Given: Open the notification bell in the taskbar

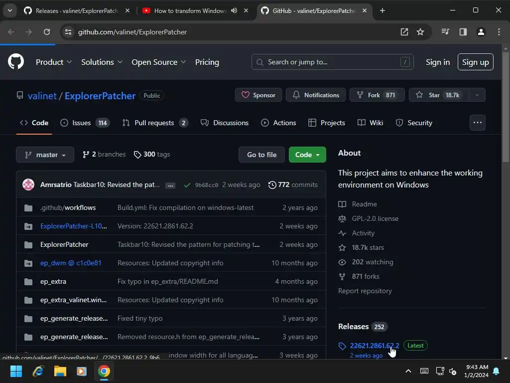Looking at the screenshot, I should tap(497, 371).
